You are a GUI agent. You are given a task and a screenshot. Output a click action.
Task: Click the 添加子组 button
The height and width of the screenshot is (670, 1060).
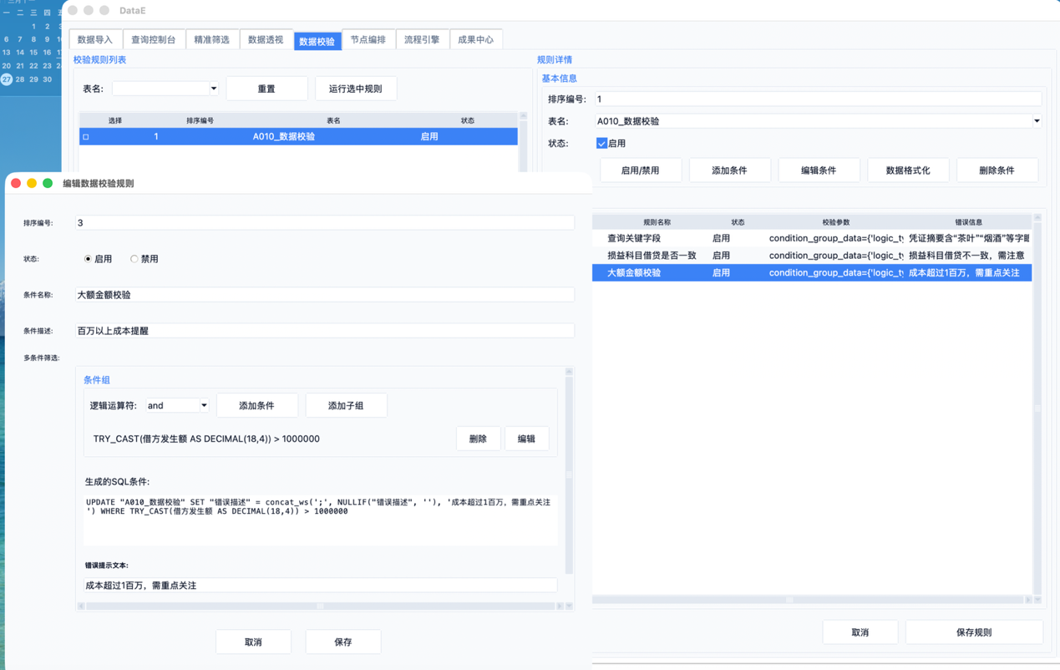[x=346, y=406]
